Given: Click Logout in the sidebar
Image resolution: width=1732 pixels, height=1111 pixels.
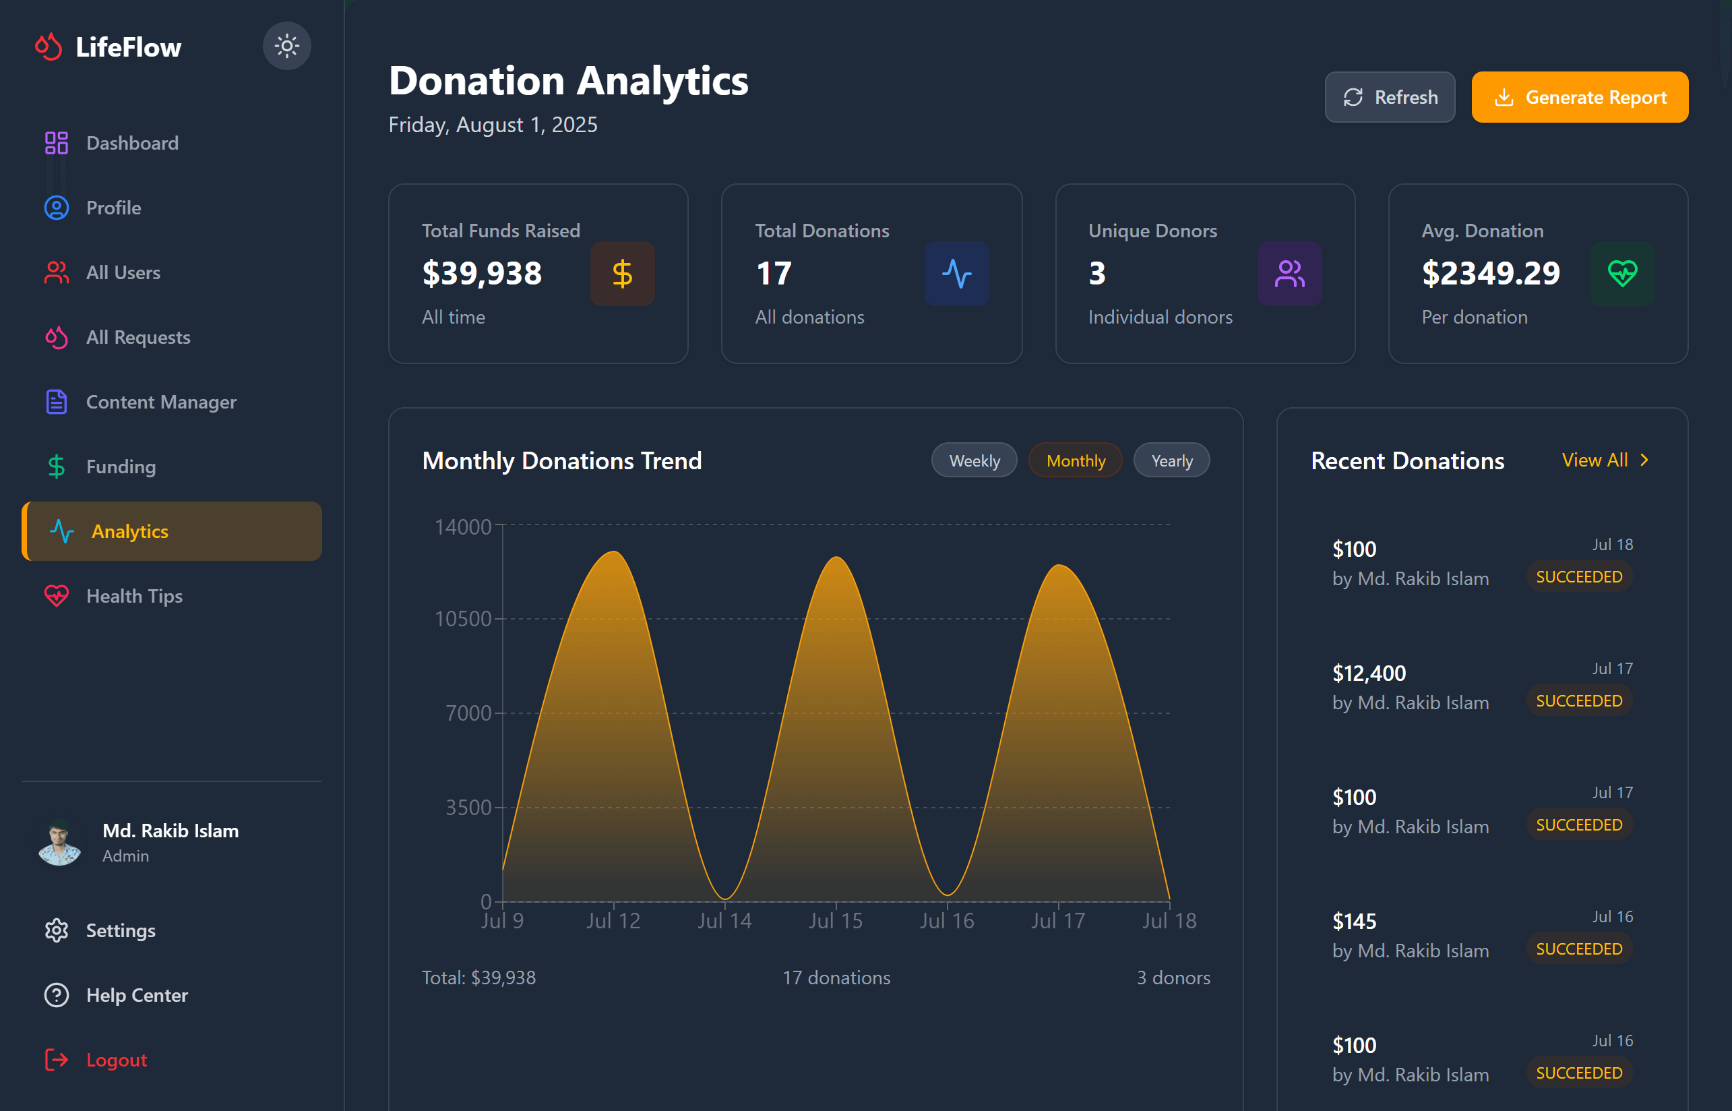Looking at the screenshot, I should pyautogui.click(x=115, y=1060).
